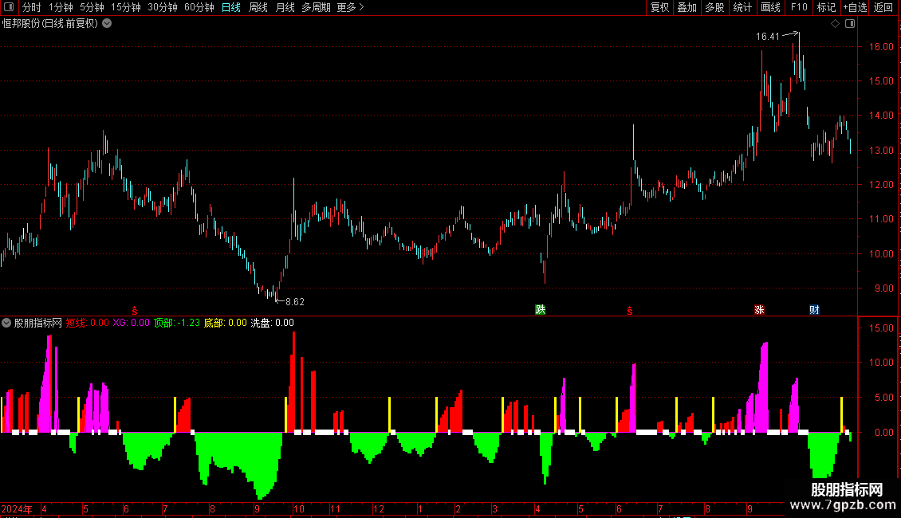Expand the 更多 timeframe options
Image resolution: width=901 pixels, height=518 pixels.
[350, 7]
